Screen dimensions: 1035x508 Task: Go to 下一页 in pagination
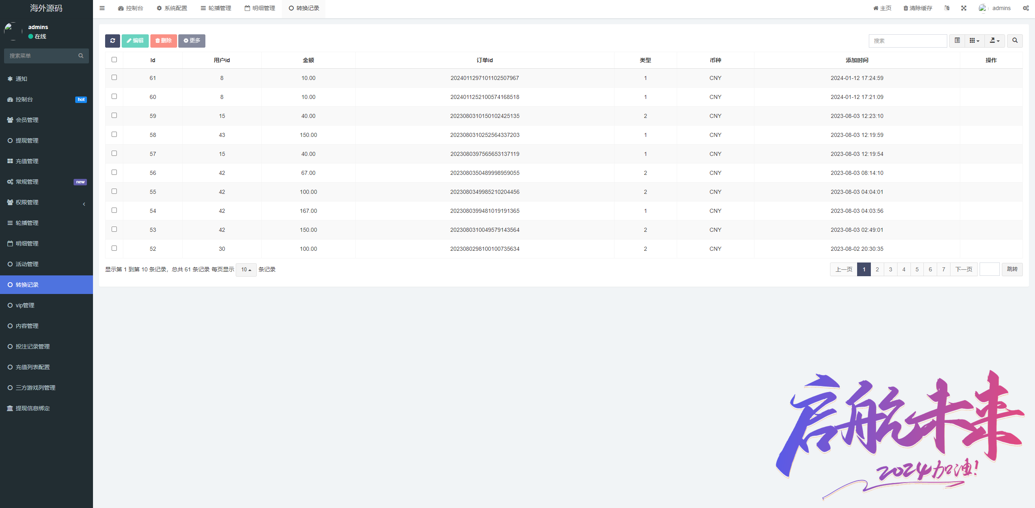tap(963, 269)
